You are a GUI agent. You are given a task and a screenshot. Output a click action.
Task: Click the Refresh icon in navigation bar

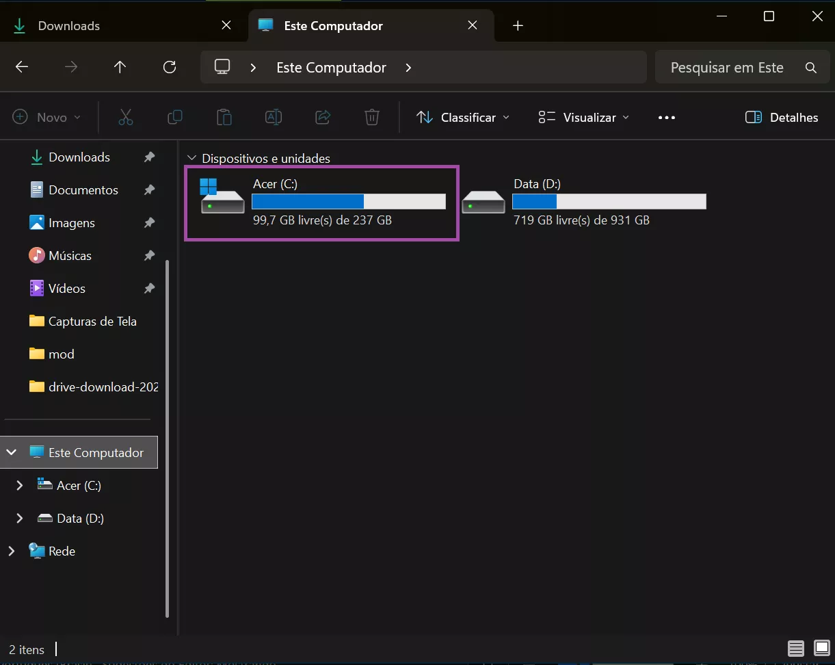click(x=170, y=67)
